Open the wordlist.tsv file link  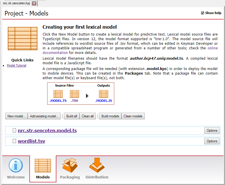point(31,141)
